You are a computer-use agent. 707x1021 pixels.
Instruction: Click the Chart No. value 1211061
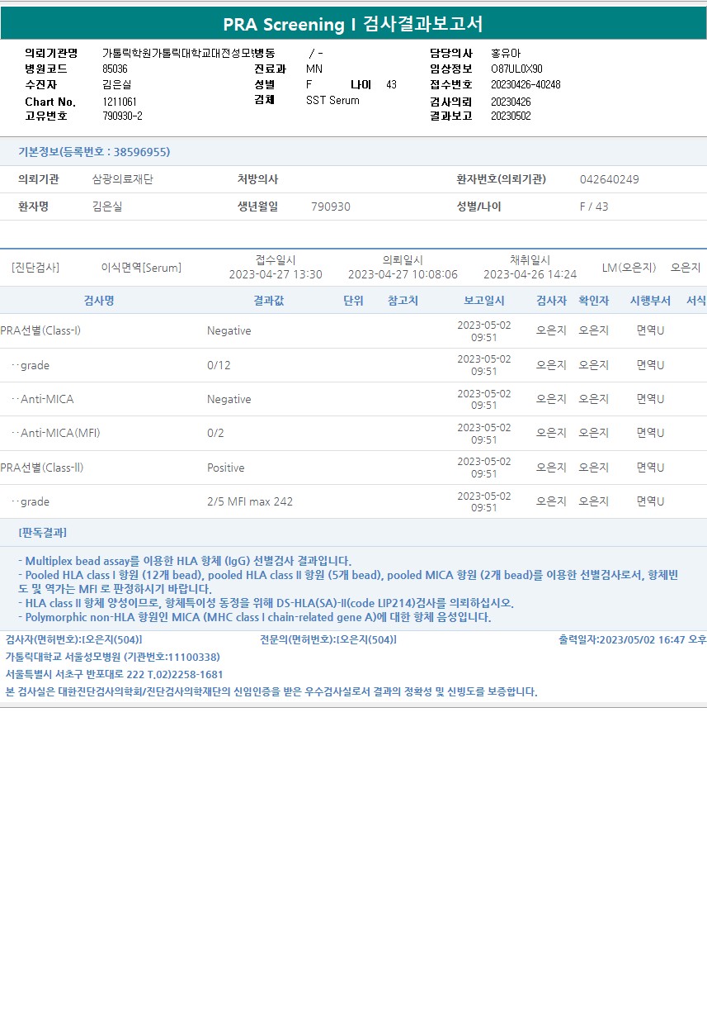(x=120, y=101)
